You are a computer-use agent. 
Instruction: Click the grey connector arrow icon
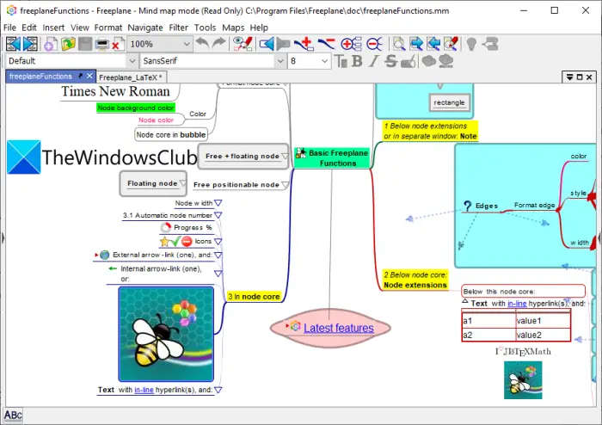coord(490,44)
